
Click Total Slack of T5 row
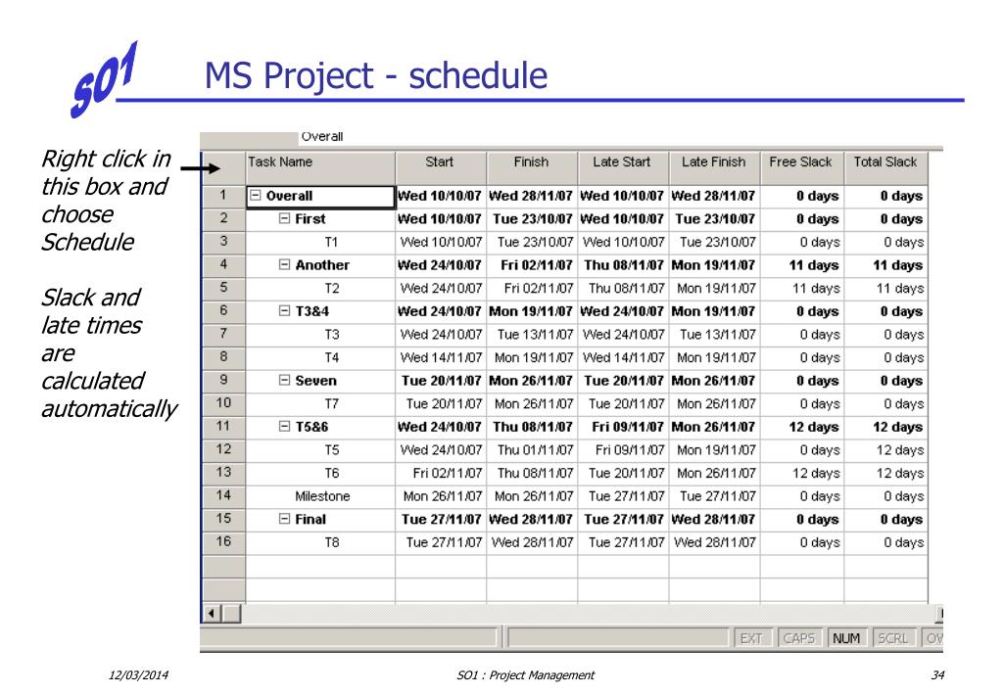(886, 450)
